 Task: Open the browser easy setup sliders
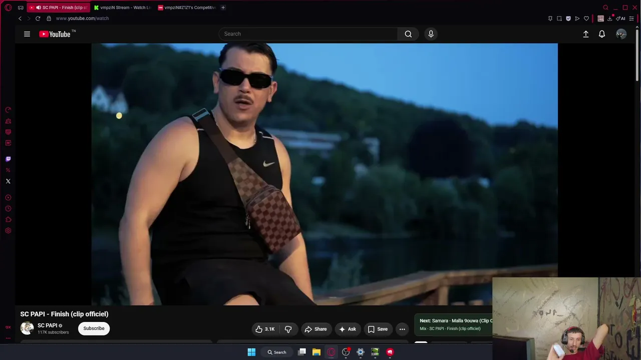(631, 18)
